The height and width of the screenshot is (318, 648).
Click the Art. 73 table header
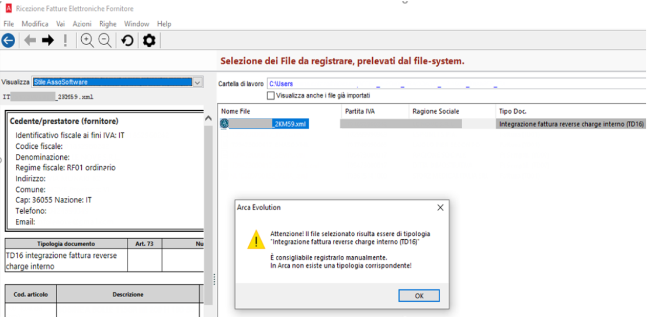(145, 244)
